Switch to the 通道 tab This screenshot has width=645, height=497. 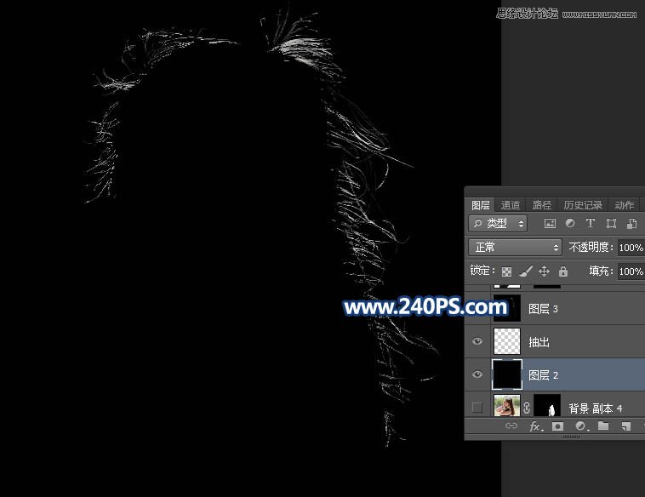[510, 205]
